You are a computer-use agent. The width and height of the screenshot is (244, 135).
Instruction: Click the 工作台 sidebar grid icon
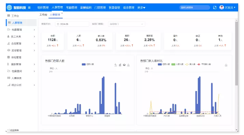[x=9, y=16]
